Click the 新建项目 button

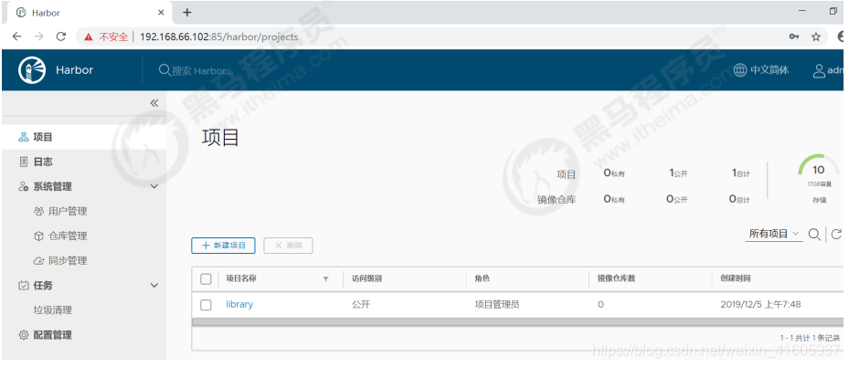tap(223, 246)
